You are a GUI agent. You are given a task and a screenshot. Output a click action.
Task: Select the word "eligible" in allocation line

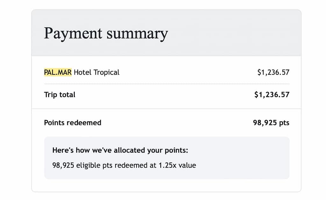[87, 165]
